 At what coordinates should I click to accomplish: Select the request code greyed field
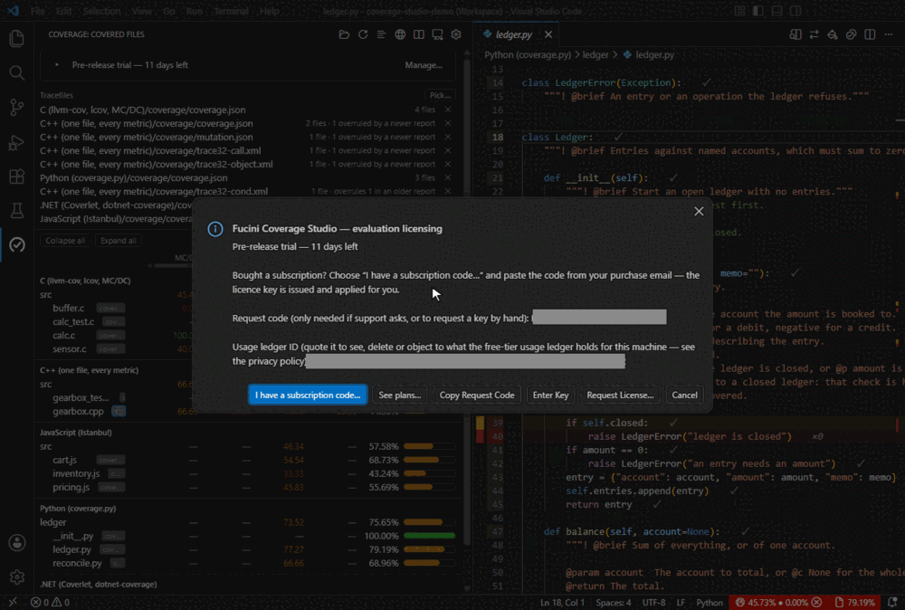599,317
